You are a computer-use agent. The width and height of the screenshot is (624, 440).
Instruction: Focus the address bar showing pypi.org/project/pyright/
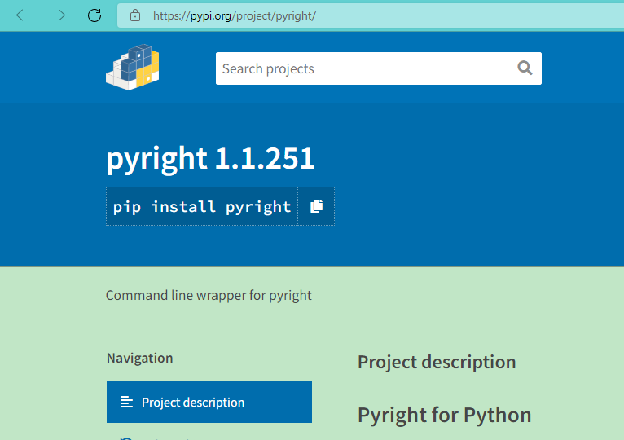point(370,15)
